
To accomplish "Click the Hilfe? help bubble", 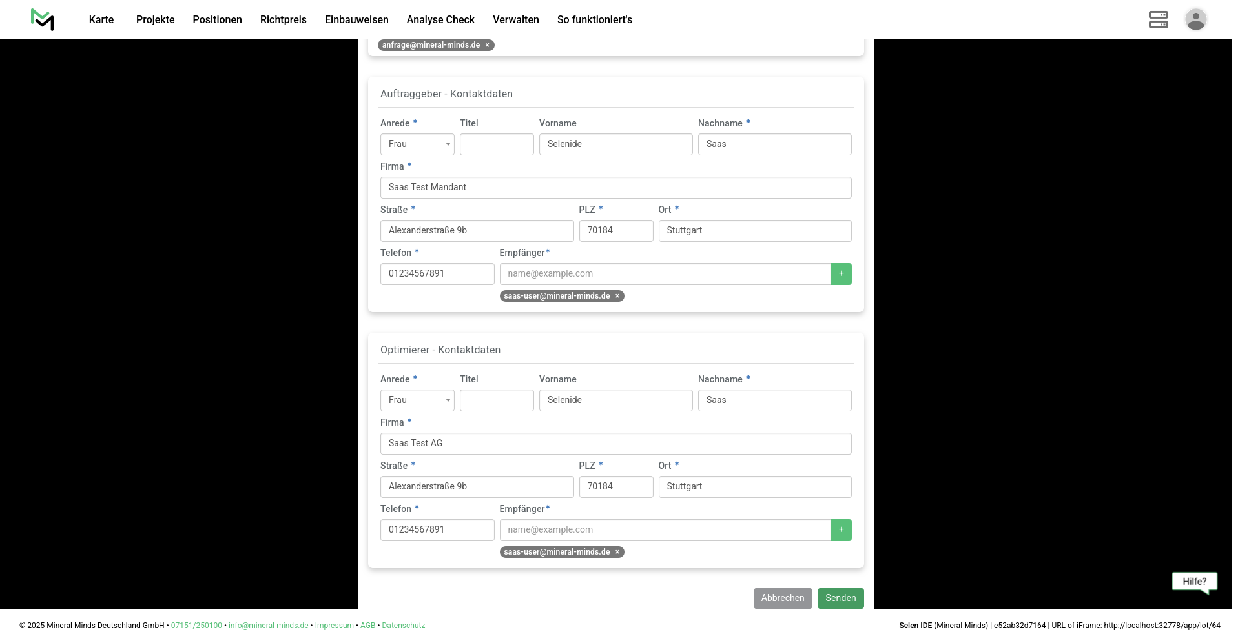I will (1194, 582).
